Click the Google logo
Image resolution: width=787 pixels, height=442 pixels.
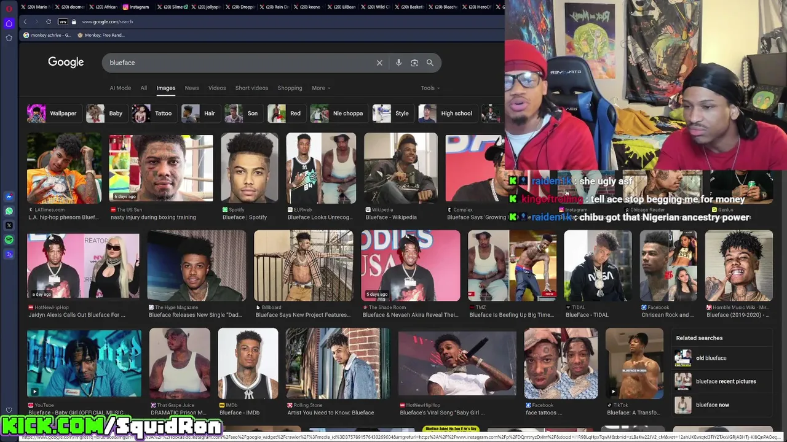pyautogui.click(x=66, y=63)
